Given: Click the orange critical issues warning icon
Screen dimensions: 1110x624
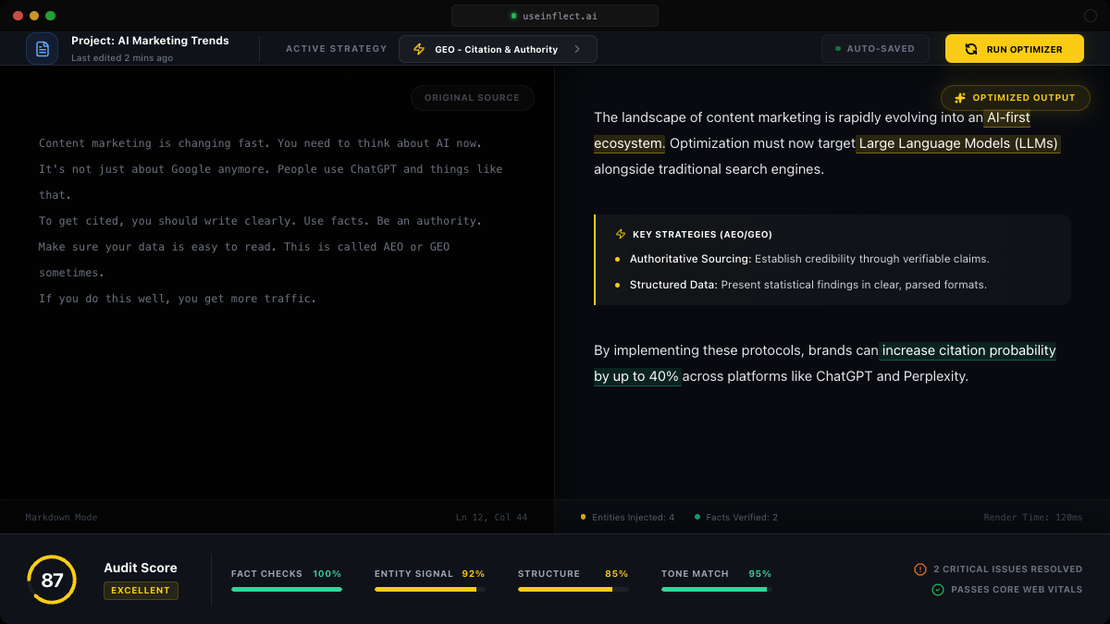Looking at the screenshot, I should pos(920,569).
